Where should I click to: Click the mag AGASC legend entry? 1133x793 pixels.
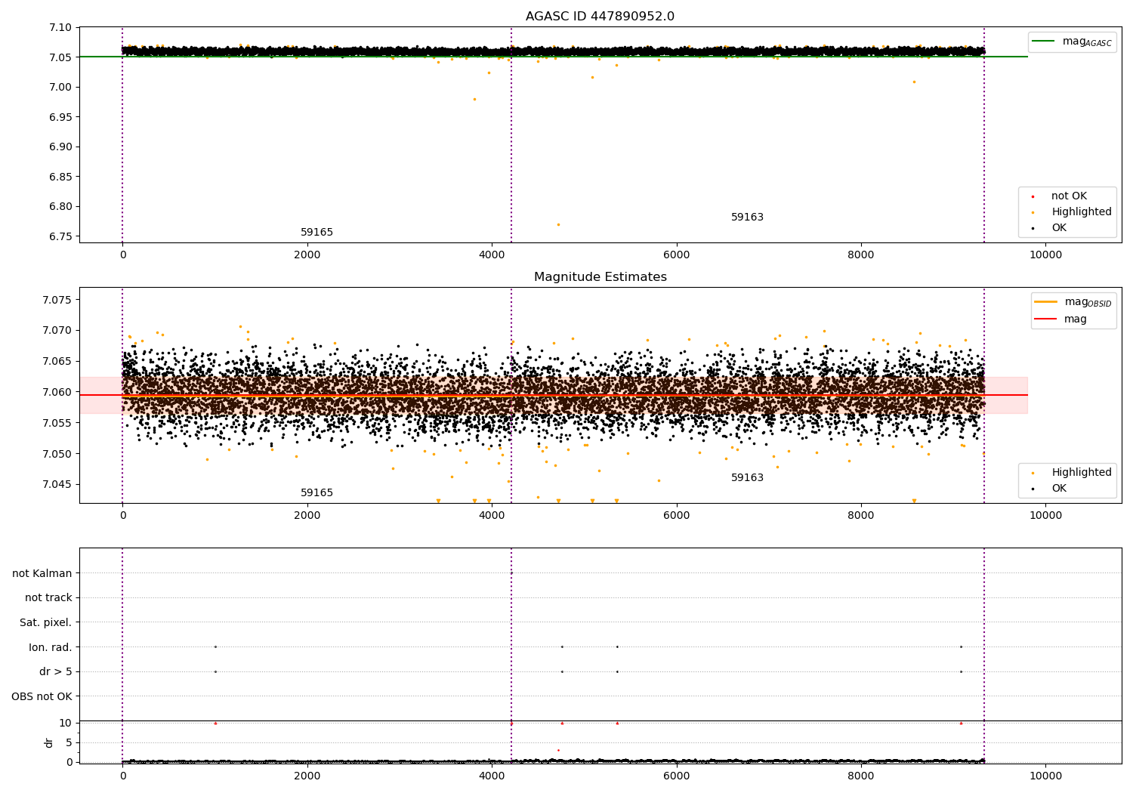(1073, 42)
